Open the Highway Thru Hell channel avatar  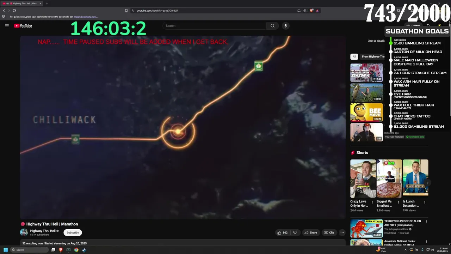24,232
